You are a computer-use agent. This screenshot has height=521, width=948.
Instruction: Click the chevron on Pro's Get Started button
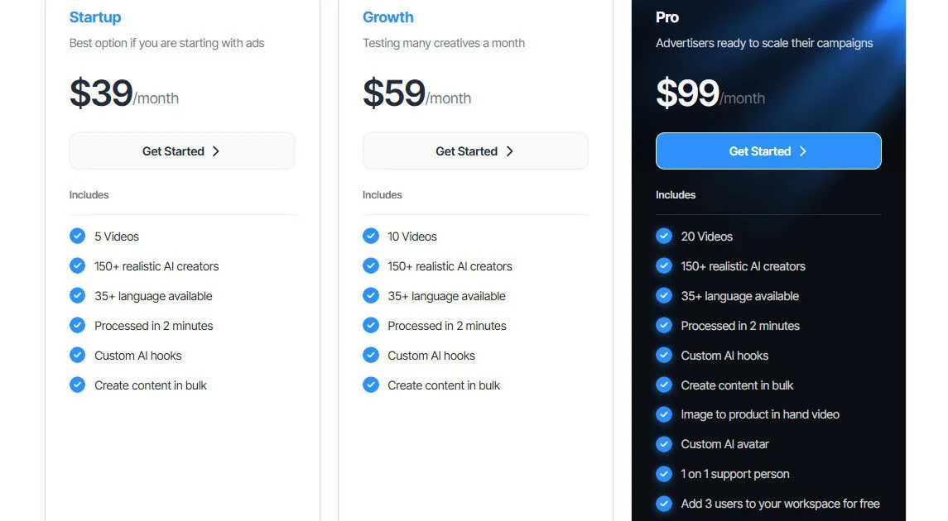[x=801, y=151]
